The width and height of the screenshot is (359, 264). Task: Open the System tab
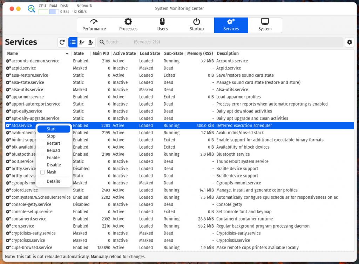pyautogui.click(x=265, y=25)
